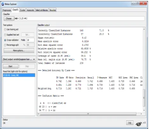Open the output variable class dropdown

(x=19, y=59)
